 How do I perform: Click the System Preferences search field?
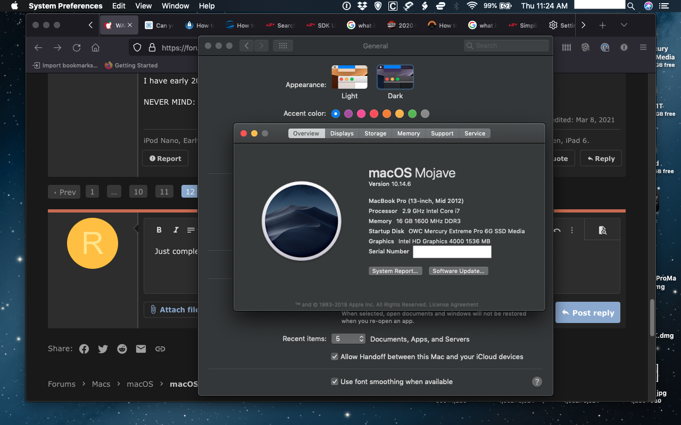(506, 46)
